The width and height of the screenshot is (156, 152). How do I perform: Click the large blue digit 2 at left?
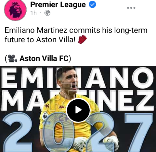click(x=17, y=132)
